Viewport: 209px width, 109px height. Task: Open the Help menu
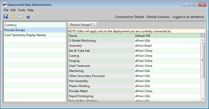point(30,10)
